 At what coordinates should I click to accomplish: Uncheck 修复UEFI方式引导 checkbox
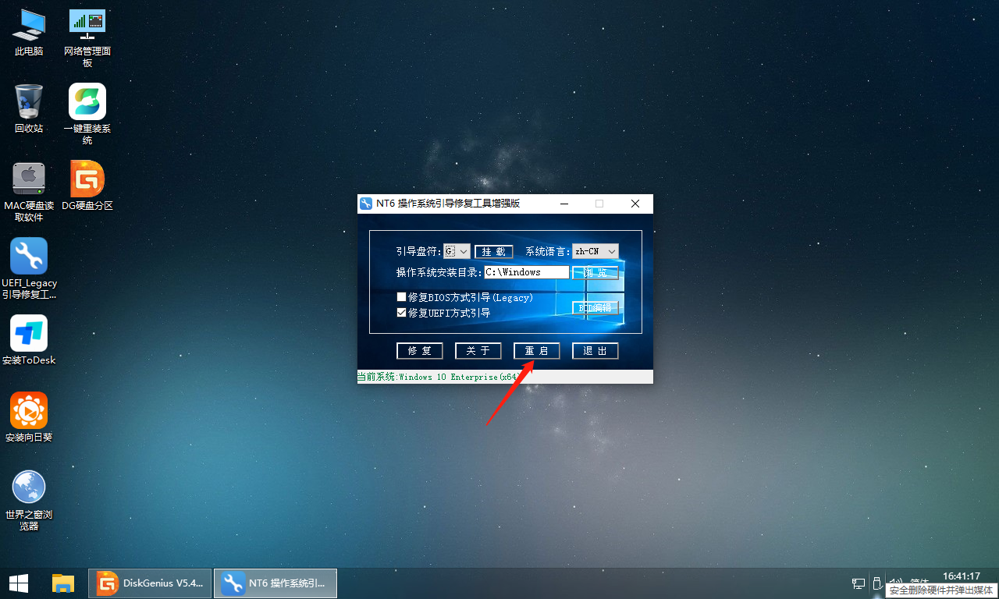click(401, 313)
